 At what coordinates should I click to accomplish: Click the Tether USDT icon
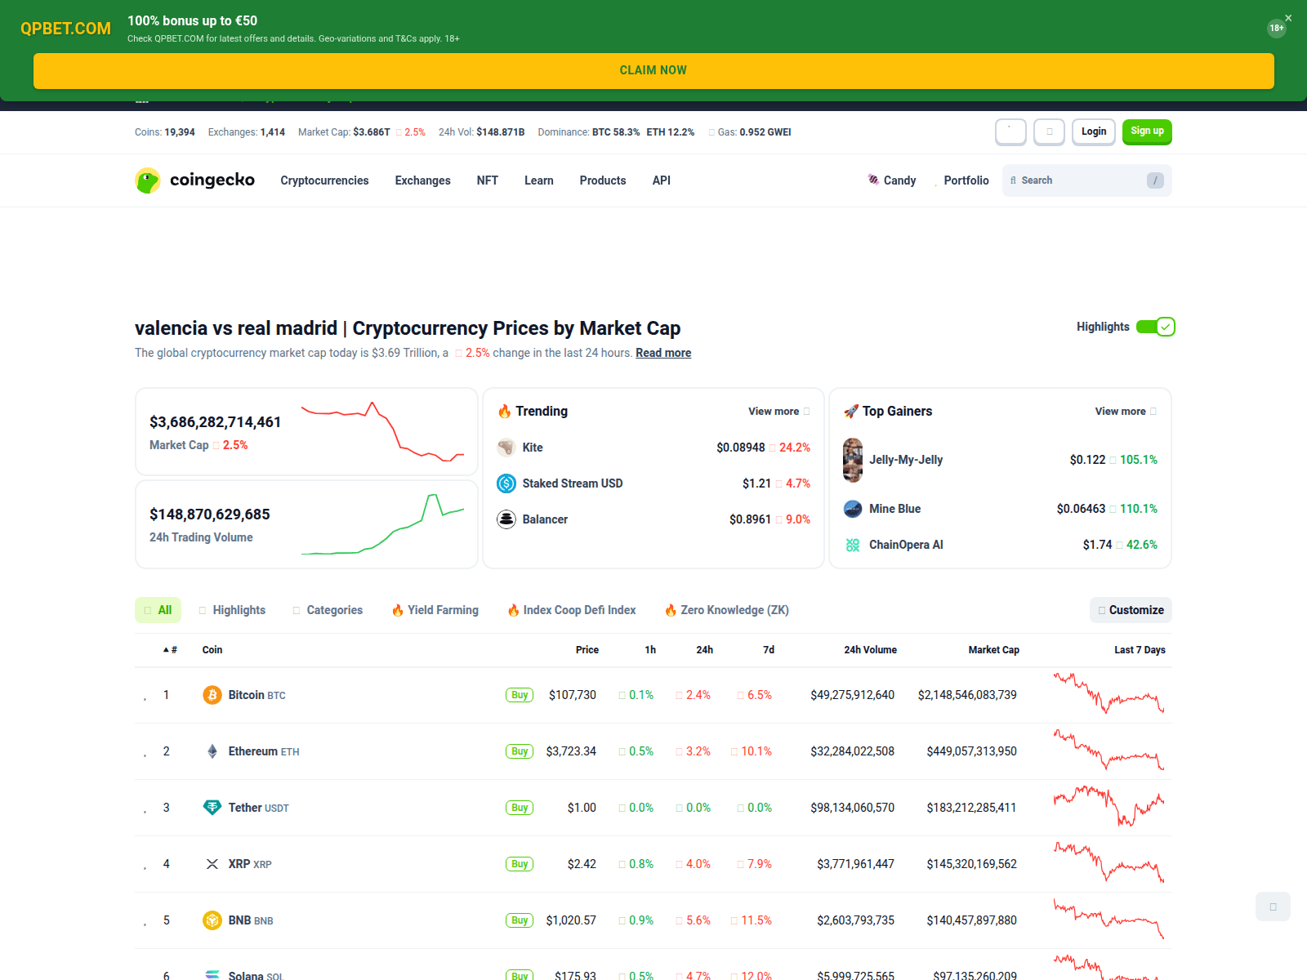(x=212, y=808)
